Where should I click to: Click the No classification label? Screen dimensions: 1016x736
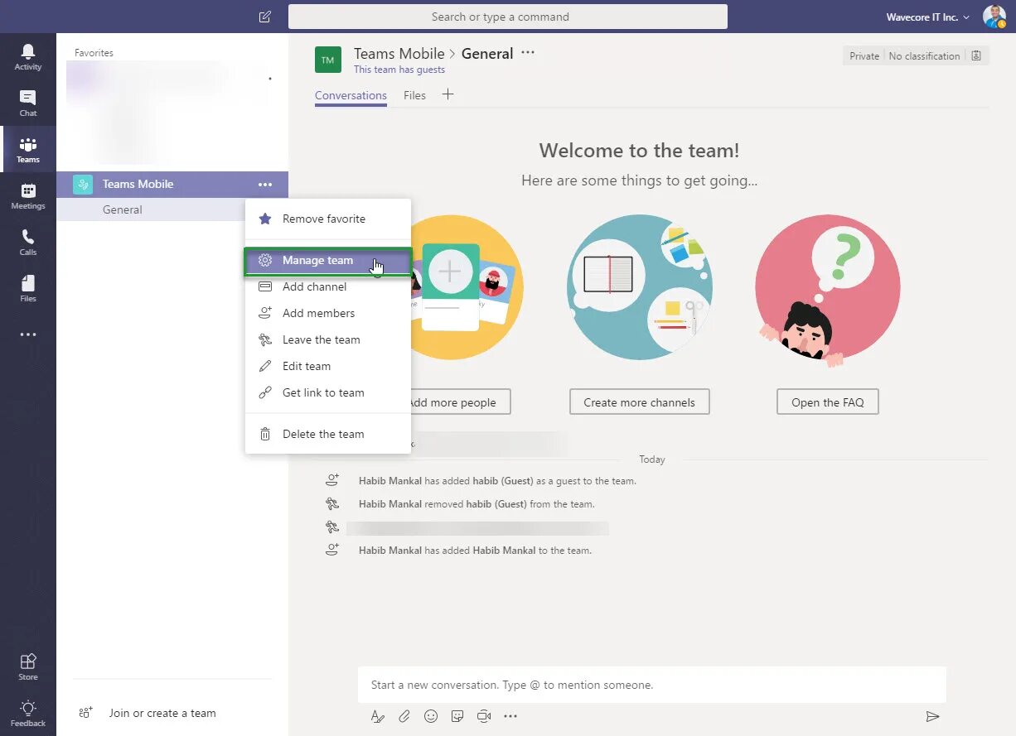924,56
